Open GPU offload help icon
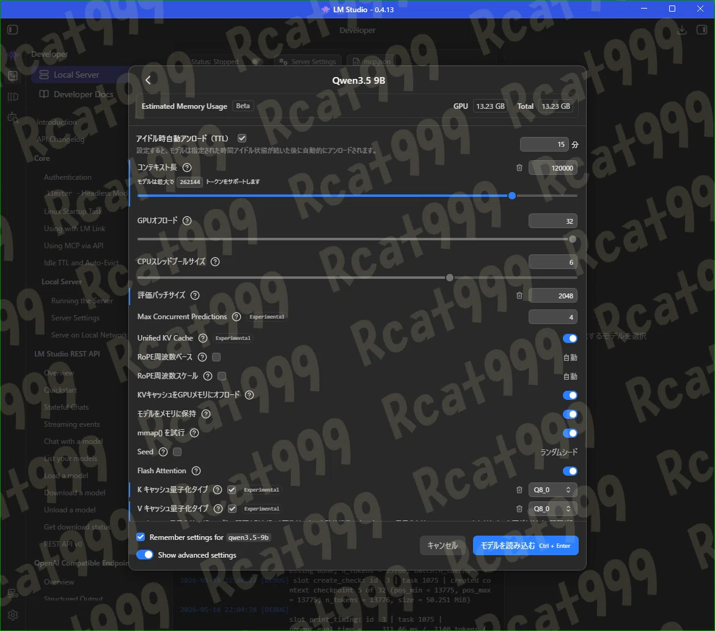Image resolution: width=715 pixels, height=631 pixels. [187, 221]
